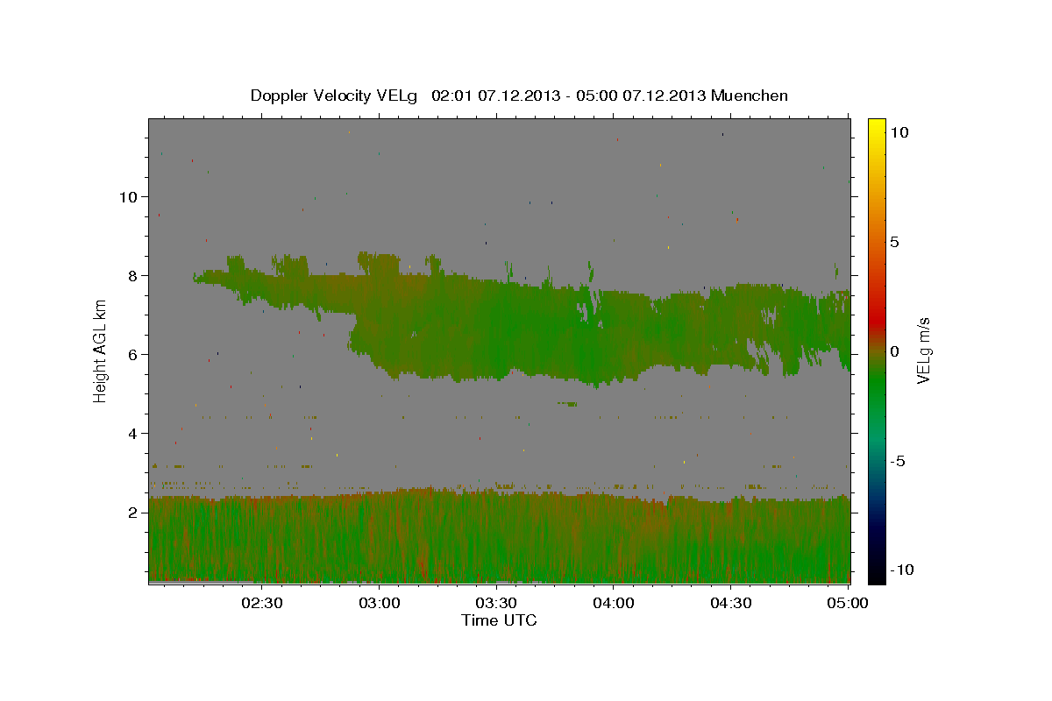This screenshot has height=701, width=1052.
Task: Click the colorbar value 5 label
Action: (x=894, y=242)
